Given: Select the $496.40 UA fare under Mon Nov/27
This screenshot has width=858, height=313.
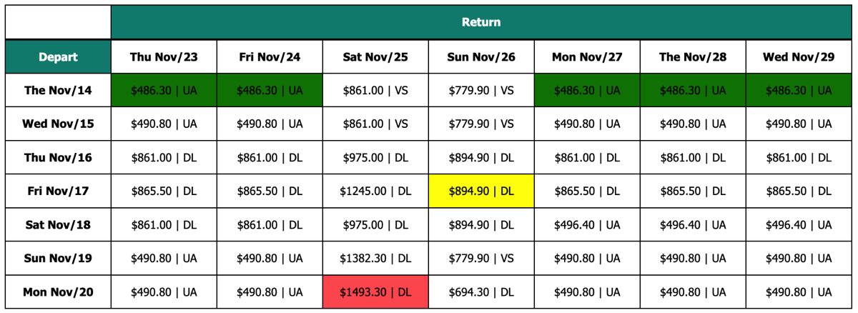Looking at the screenshot, I should click(x=587, y=224).
